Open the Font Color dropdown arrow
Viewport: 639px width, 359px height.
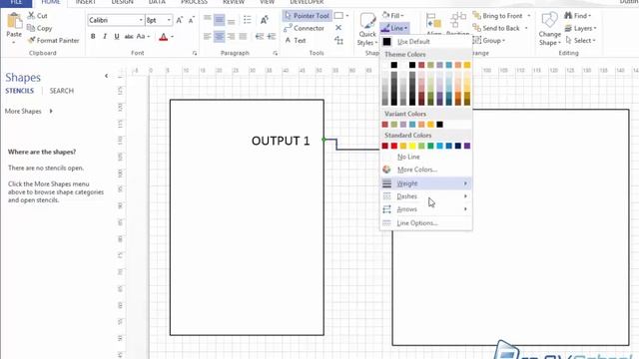coord(173,37)
